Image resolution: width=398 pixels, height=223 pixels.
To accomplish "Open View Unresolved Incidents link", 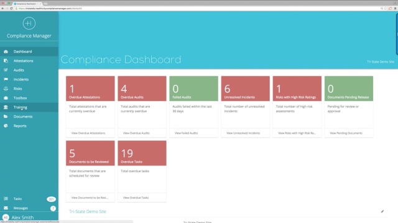I will click(243, 133).
